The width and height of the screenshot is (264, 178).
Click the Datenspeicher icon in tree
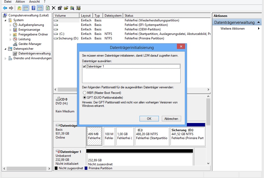coord(10,49)
